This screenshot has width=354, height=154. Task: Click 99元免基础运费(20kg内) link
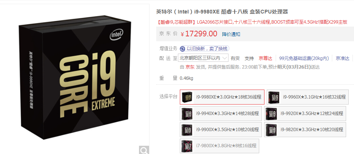pos(304,58)
